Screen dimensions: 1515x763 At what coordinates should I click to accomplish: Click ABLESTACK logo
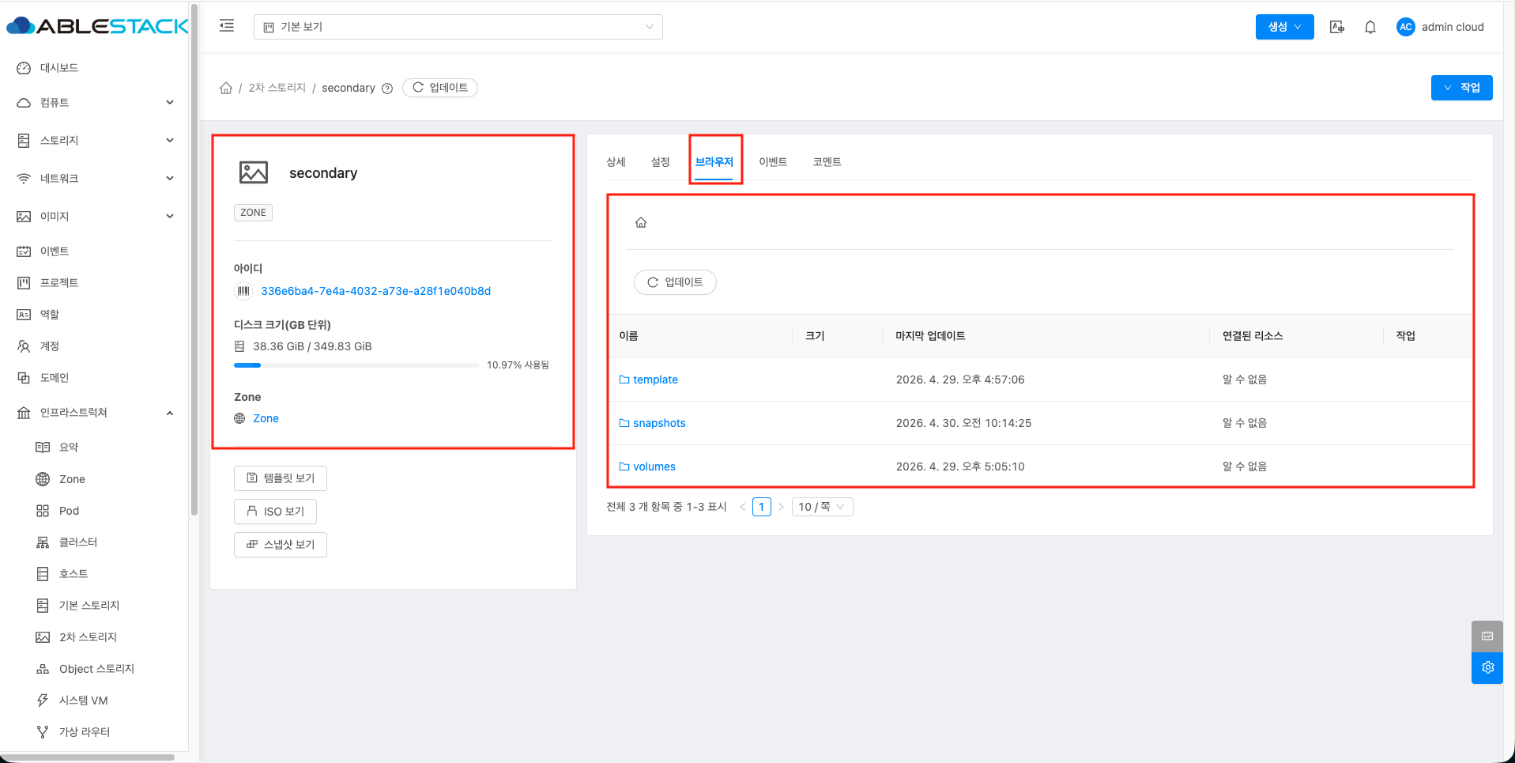(x=97, y=26)
